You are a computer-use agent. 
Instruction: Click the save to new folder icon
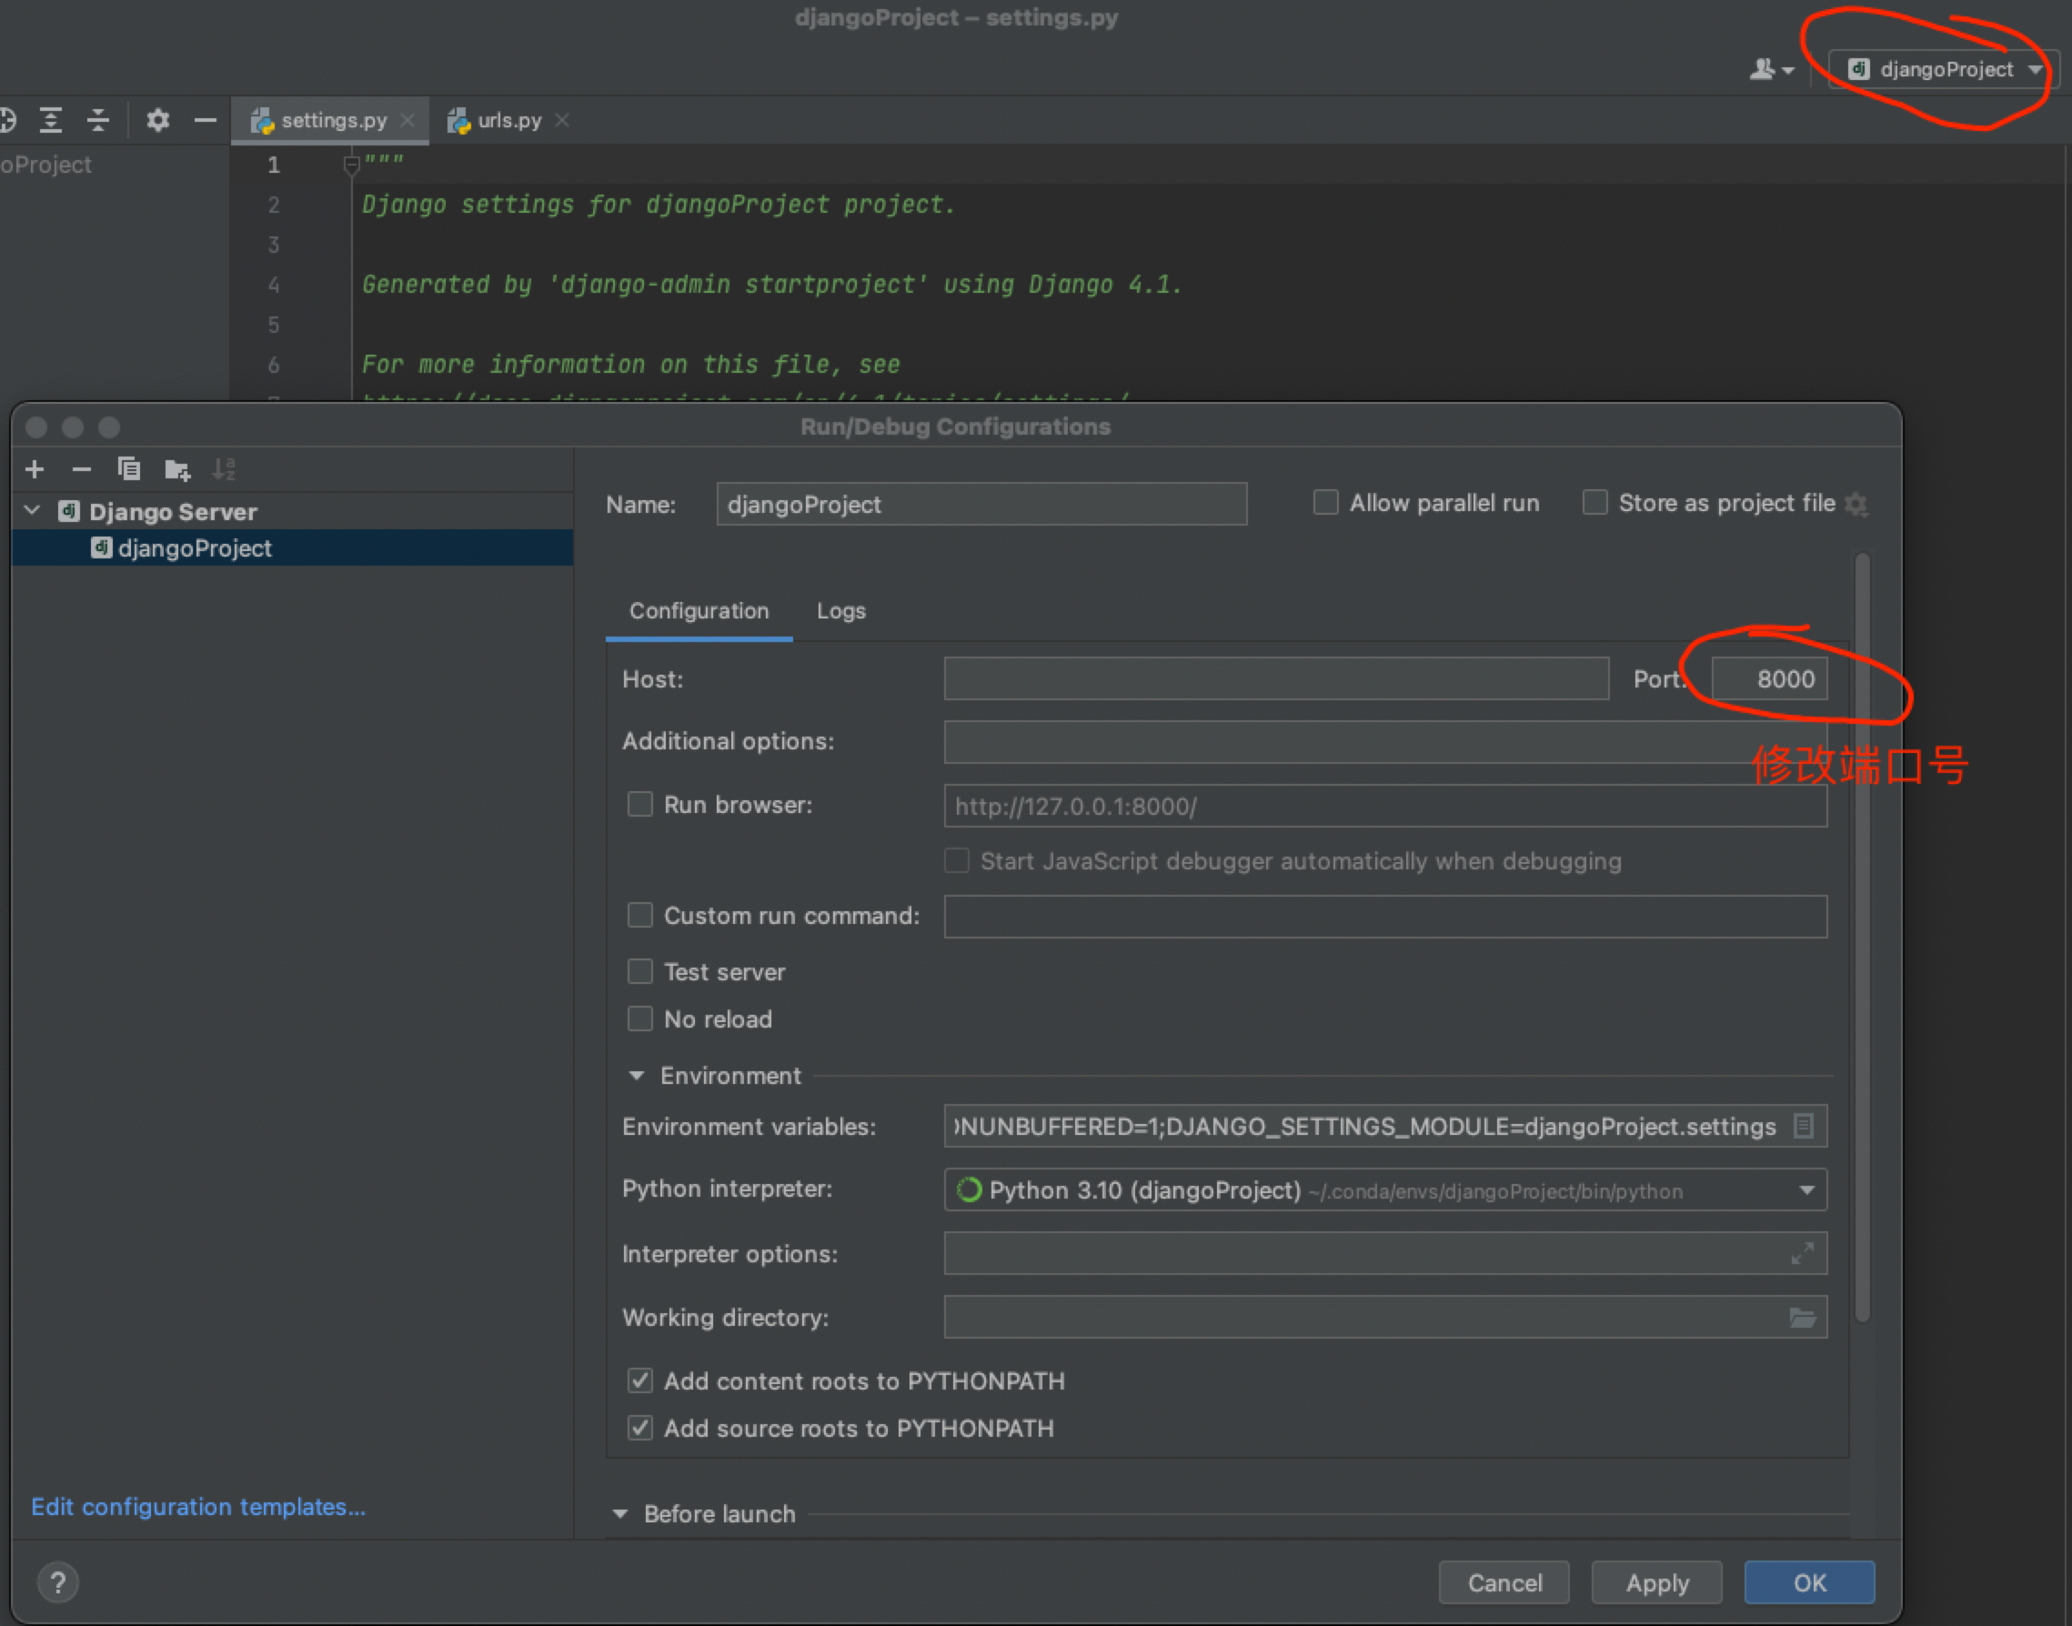point(177,469)
